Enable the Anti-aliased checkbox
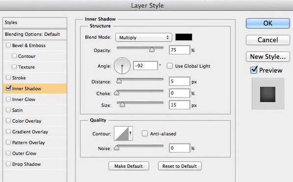The image size is (293, 182). tap(145, 133)
